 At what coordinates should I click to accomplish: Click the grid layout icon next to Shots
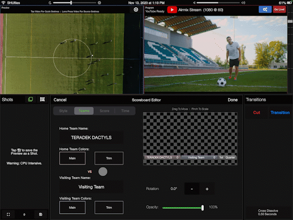coord(42,100)
